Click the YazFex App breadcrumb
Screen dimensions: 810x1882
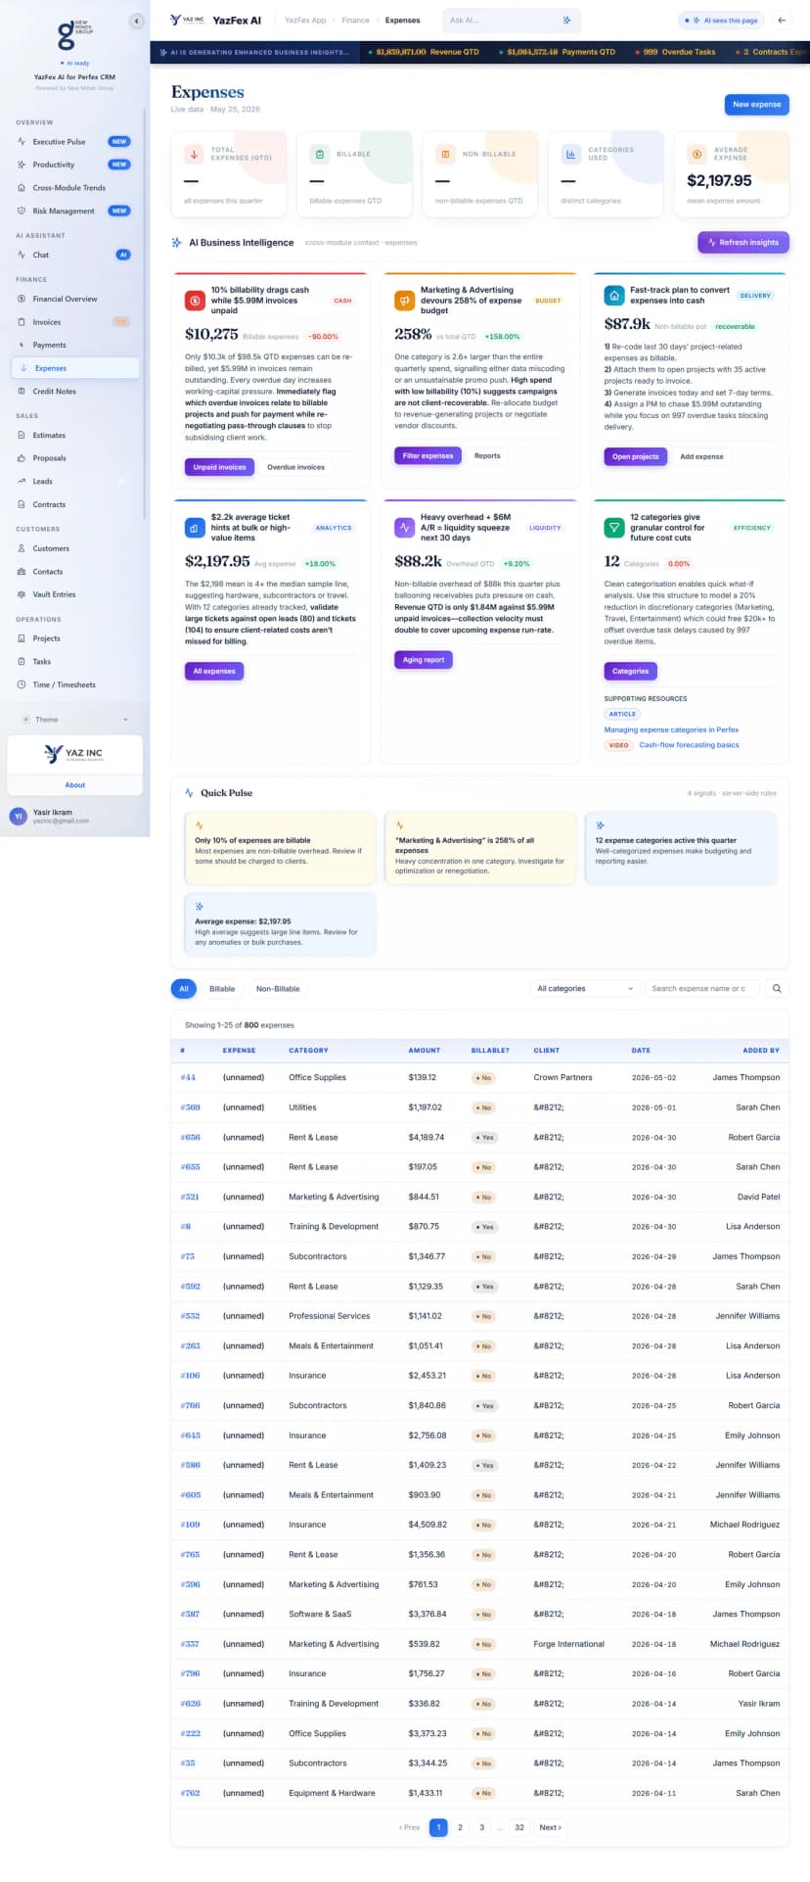(x=305, y=20)
